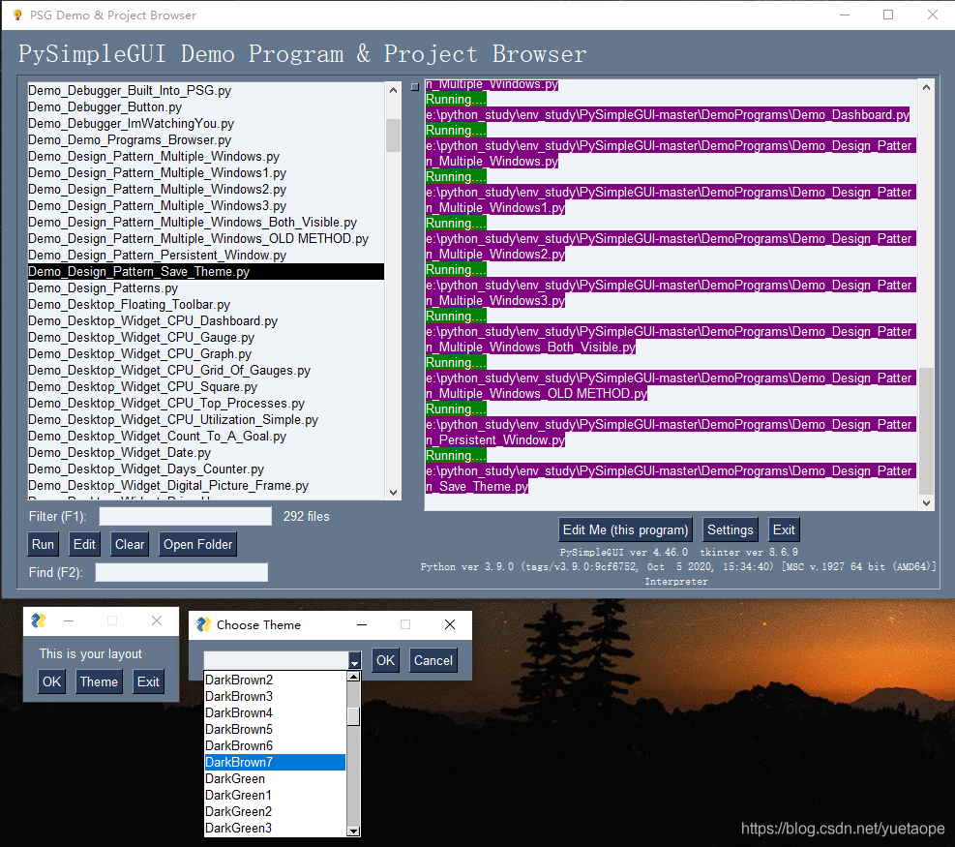Click theme dropdown list scroll-down arrow
This screenshot has width=955, height=847.
[353, 831]
